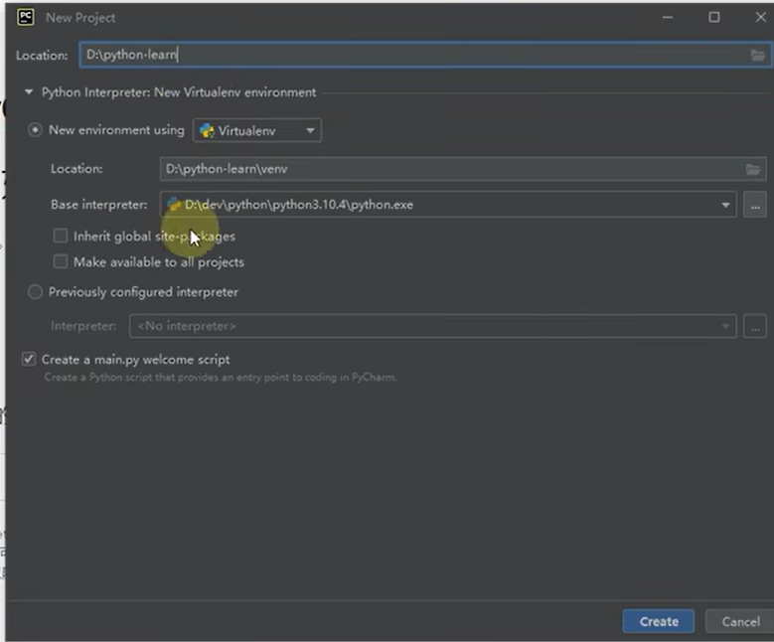Uncheck Create a main.py welcome script
Image resolution: width=774 pixels, height=642 pixels.
[x=29, y=359]
